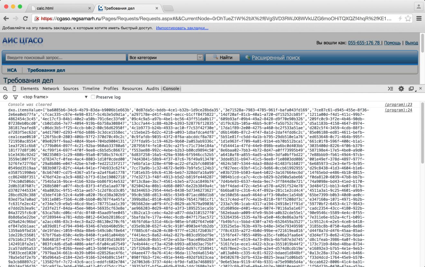This screenshot has width=425, height=267.
Task: Click Импортировать закладки link
Action: click(182, 28)
